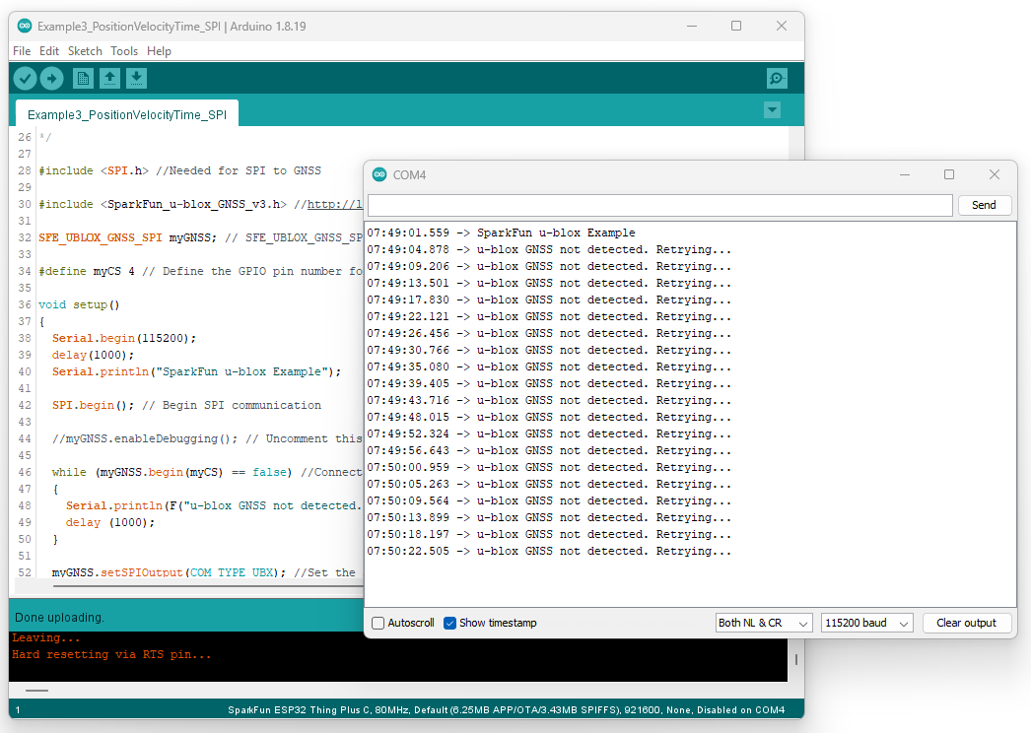Click the Arduino logo in the IDE title bar
Screen dimensions: 1031x733
(25, 26)
